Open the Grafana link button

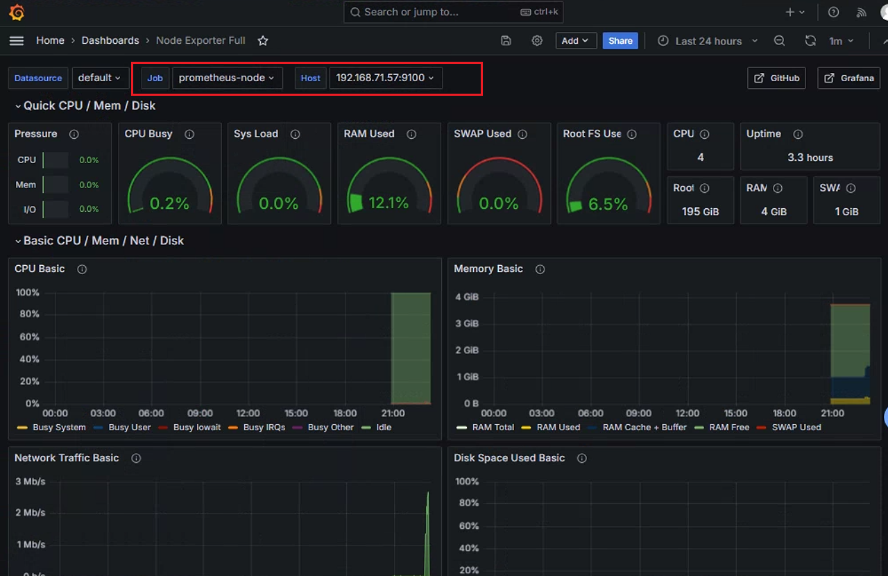(848, 78)
